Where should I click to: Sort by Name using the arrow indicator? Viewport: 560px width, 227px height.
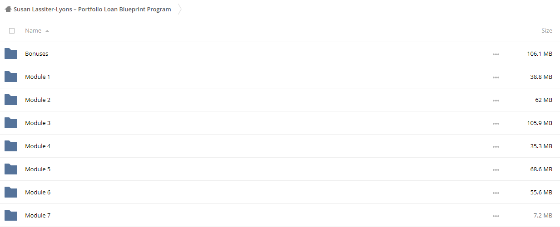pos(47,31)
